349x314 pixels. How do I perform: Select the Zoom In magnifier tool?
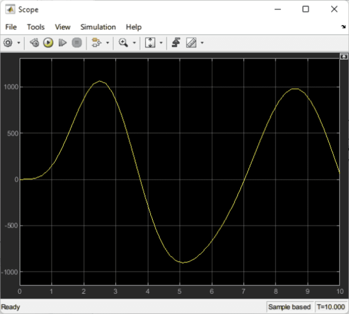click(123, 42)
